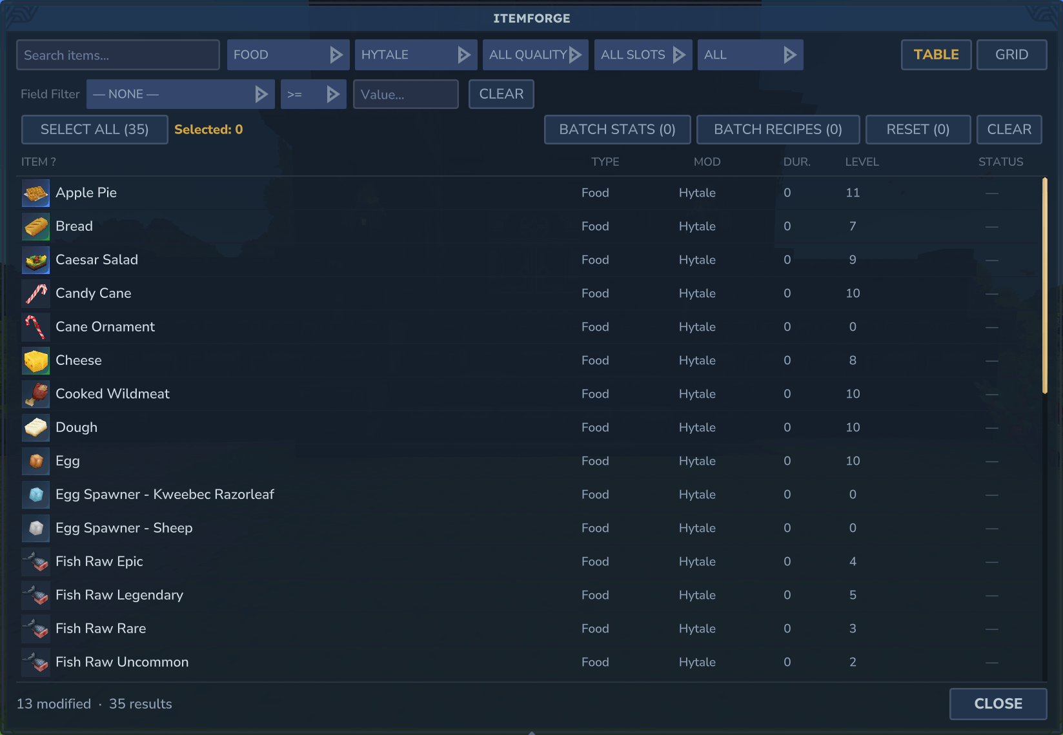The width and height of the screenshot is (1063, 735).
Task: Clear the field filter
Action: 501,94
